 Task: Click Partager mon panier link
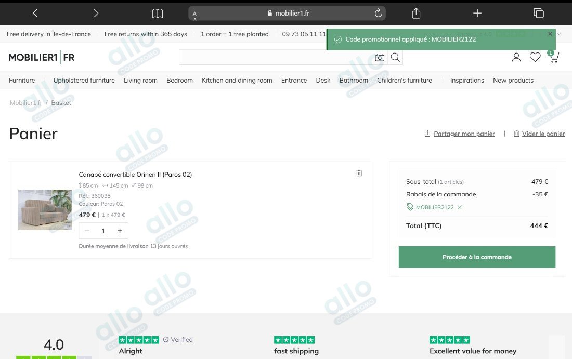[x=464, y=134]
